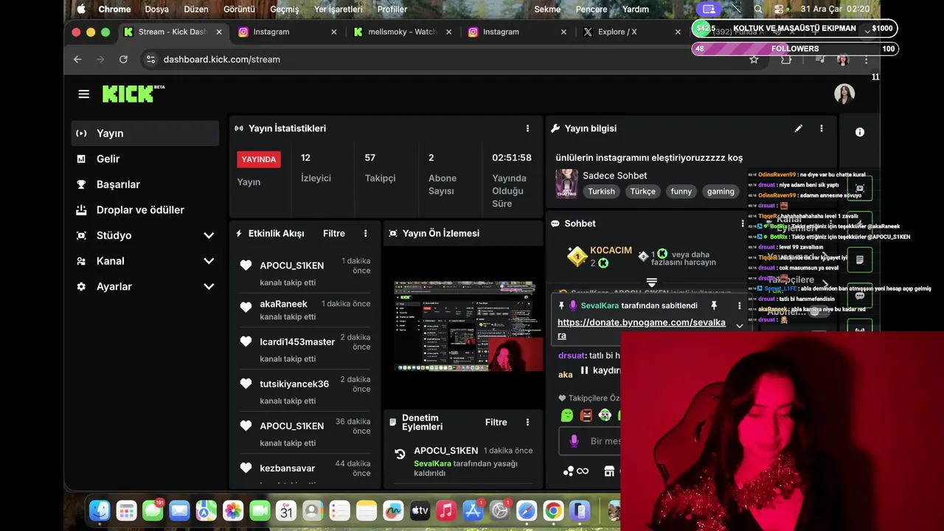
Task: Click akaRaneek follow event
Action: [x=305, y=310]
